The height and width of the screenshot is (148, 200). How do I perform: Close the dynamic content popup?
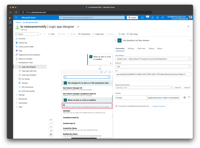(x=110, y=72)
